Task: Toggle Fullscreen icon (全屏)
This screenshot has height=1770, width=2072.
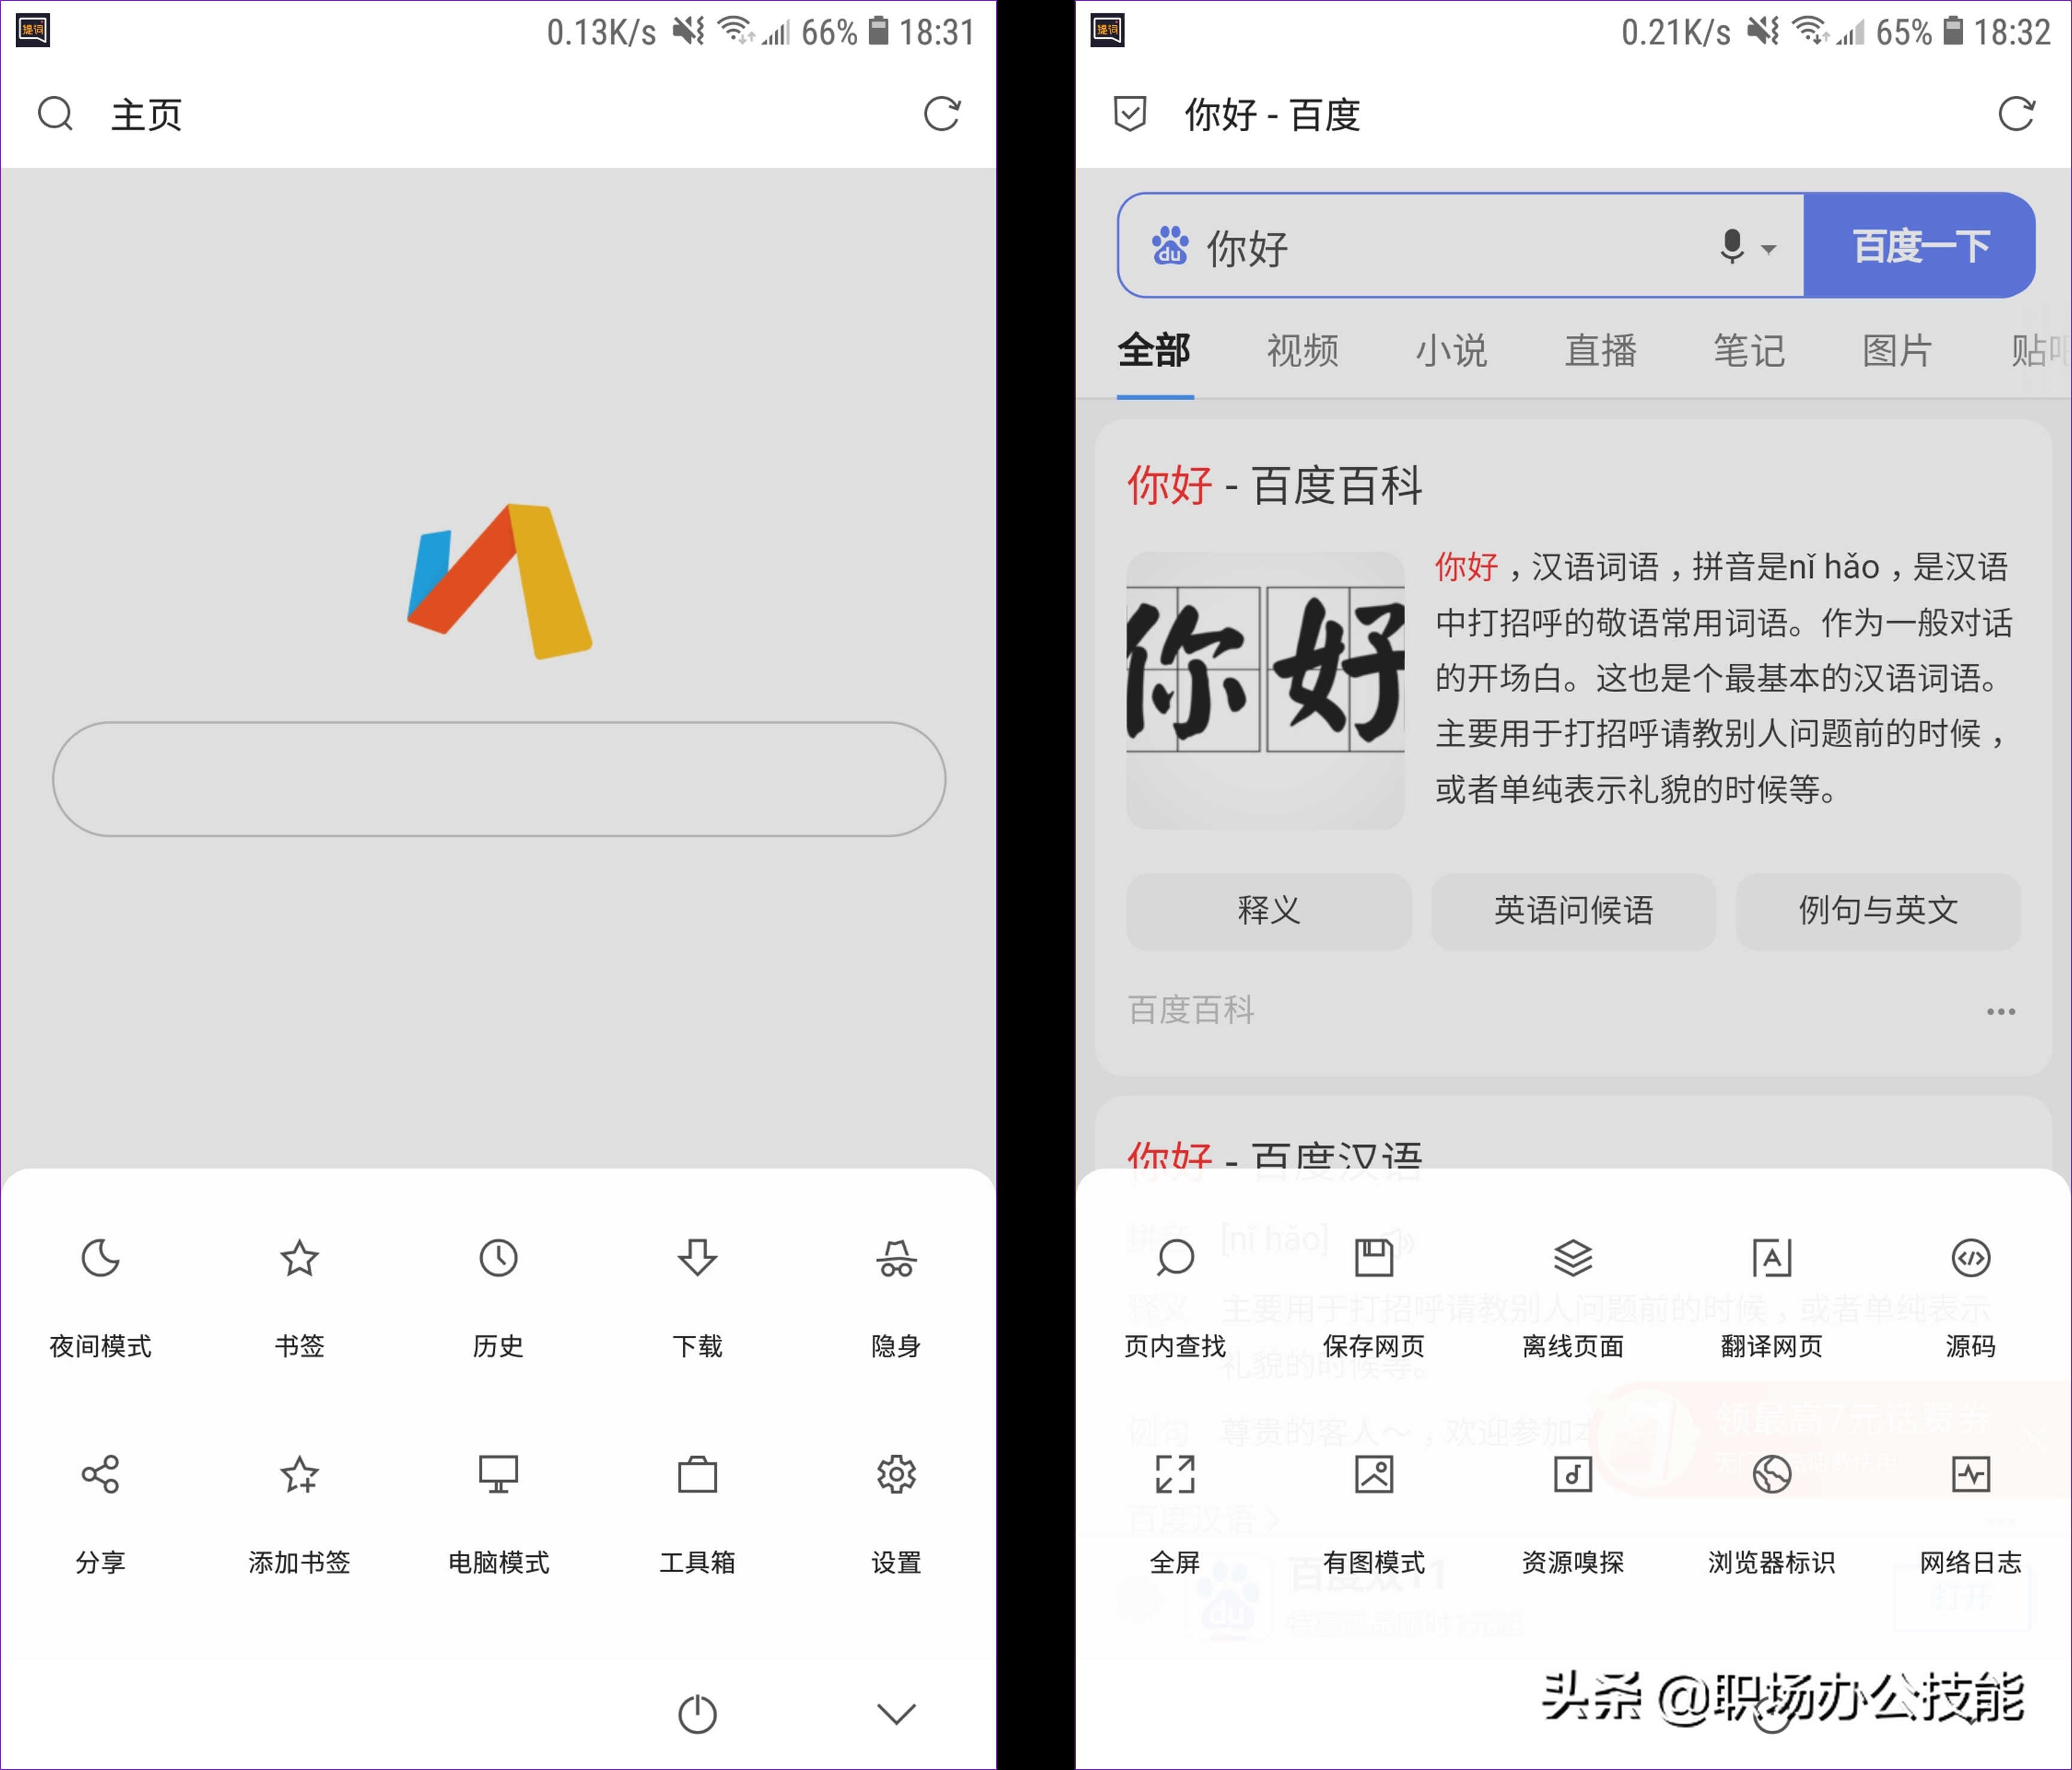Action: click(x=1175, y=1474)
